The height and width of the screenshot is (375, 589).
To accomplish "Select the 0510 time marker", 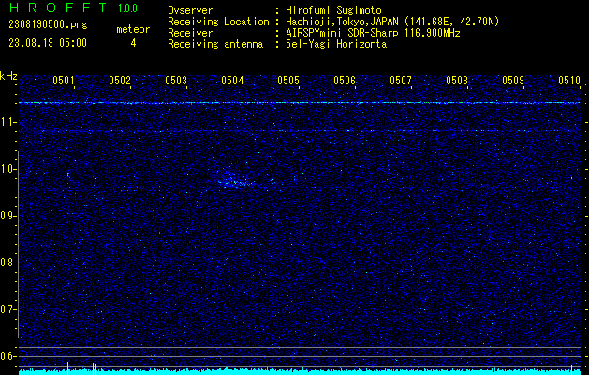I will coord(569,81).
